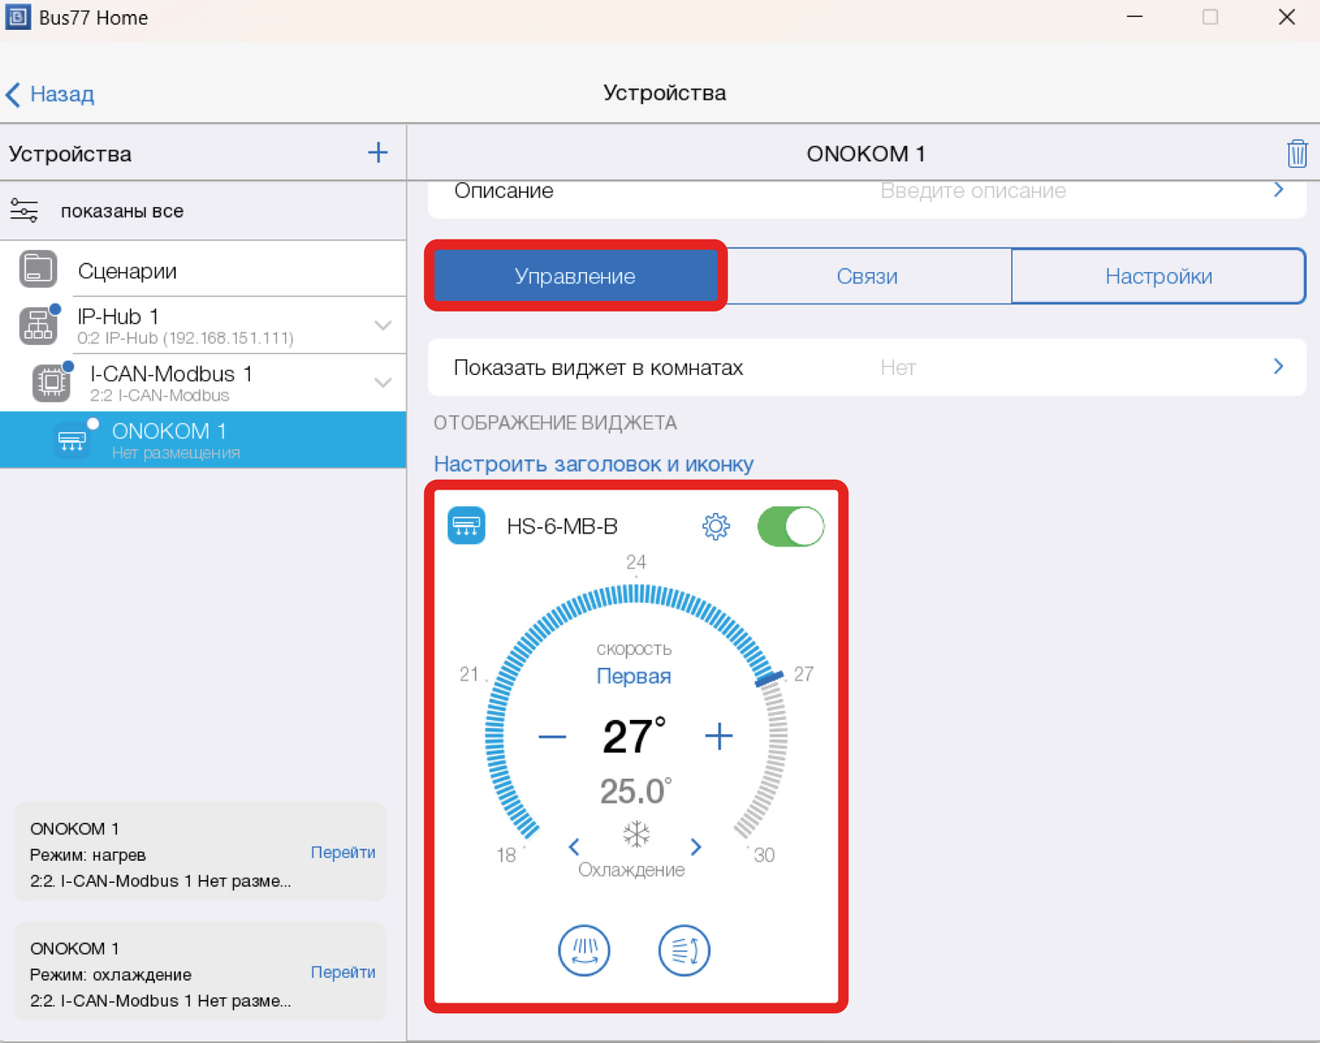The height and width of the screenshot is (1043, 1320).
Task: Delete ONOKOM 1 with trash icon
Action: point(1296,153)
